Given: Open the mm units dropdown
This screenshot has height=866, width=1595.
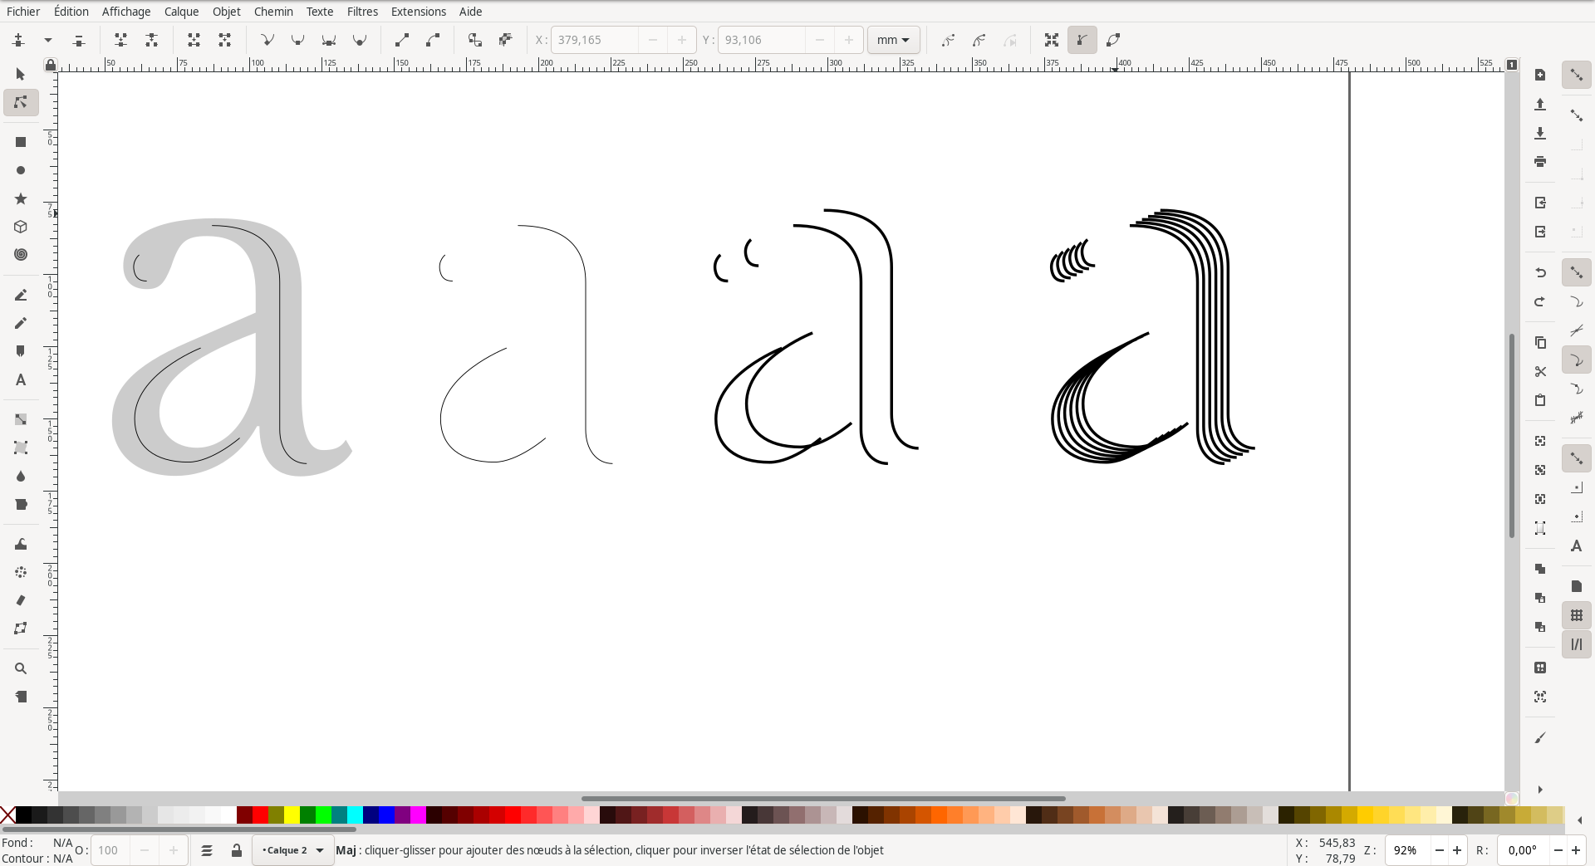Looking at the screenshot, I should click(x=893, y=40).
